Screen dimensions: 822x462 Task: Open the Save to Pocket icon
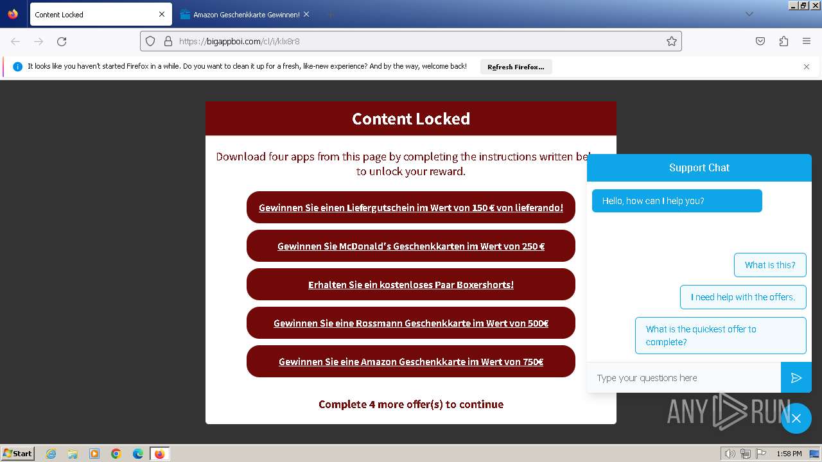click(760, 41)
